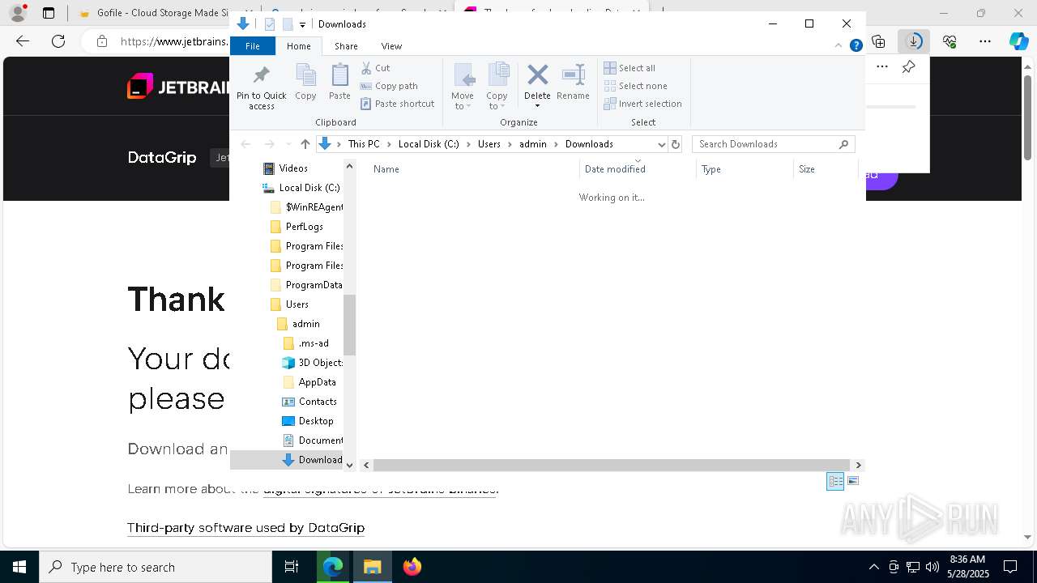
Task: Select Local Disk (C:) in navigation tree
Action: (x=301, y=188)
